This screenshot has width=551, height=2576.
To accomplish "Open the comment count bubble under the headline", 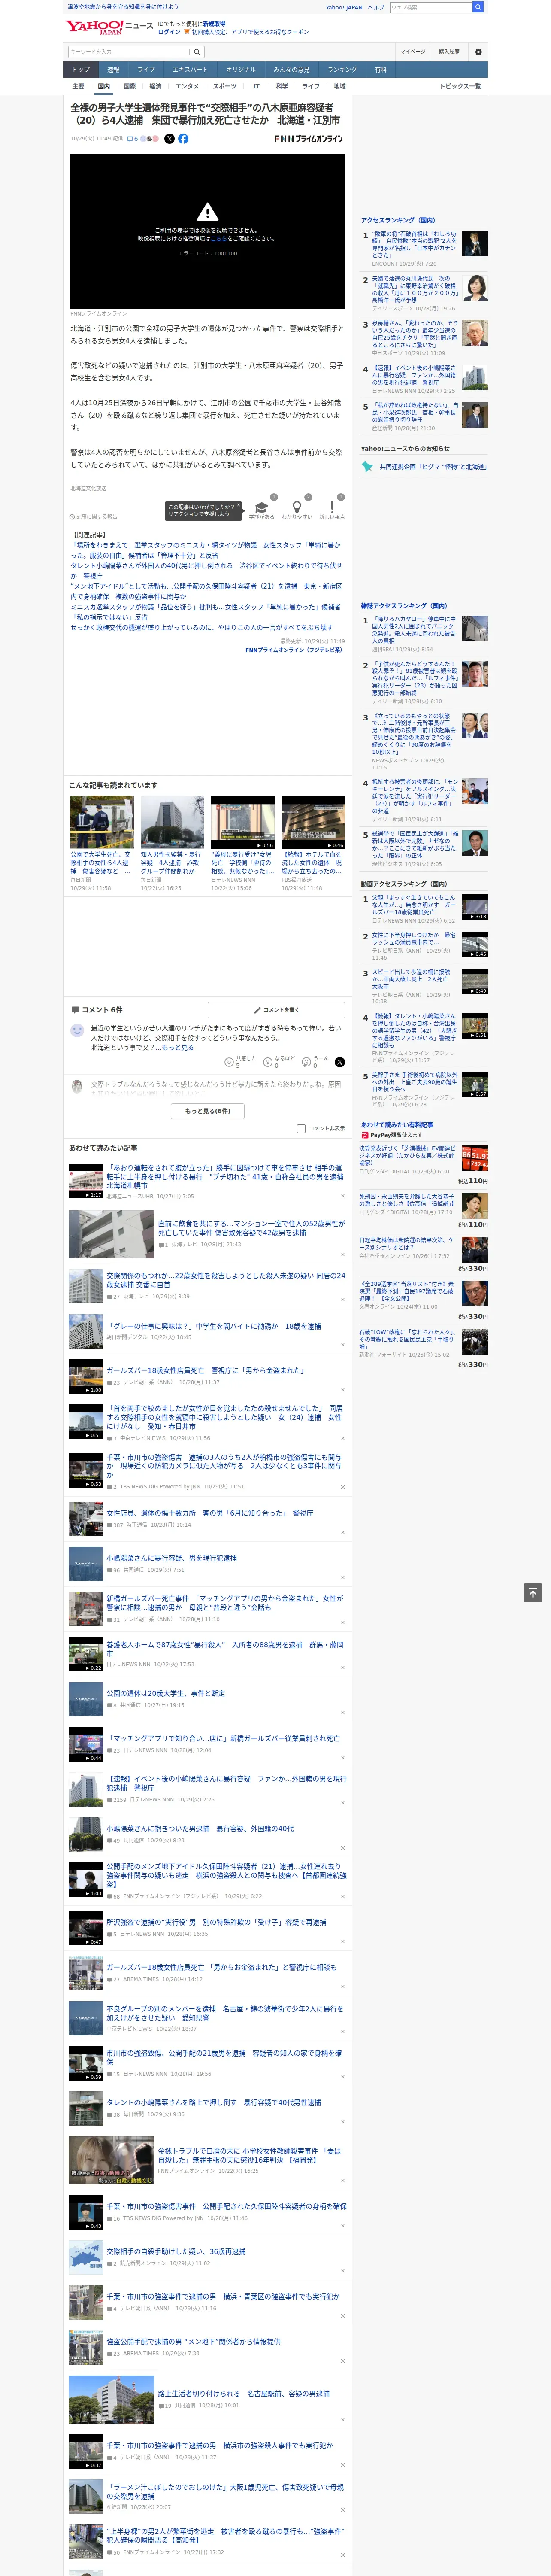I will 132,139.
